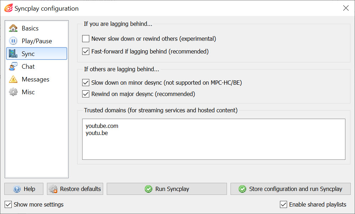Click the gear icon next to Misc

click(13, 92)
